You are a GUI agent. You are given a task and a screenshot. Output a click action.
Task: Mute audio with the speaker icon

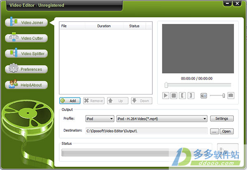point(203,96)
